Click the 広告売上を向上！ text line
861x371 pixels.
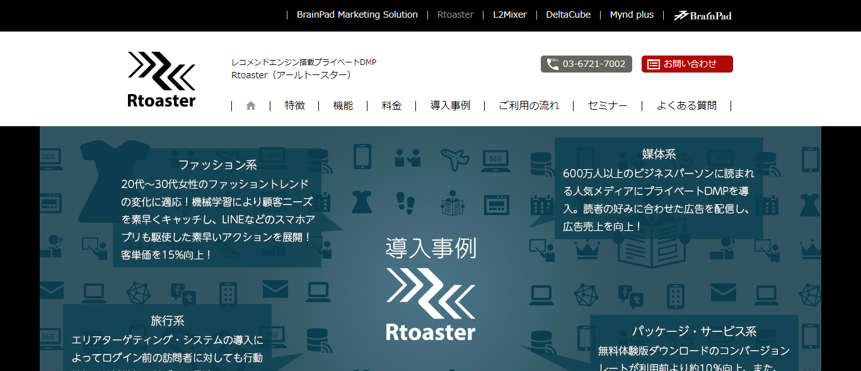pyautogui.click(x=603, y=226)
